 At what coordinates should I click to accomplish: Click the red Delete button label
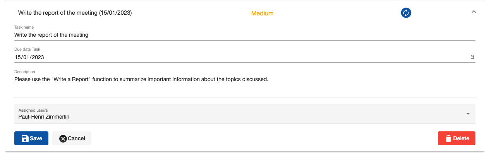pos(461,138)
